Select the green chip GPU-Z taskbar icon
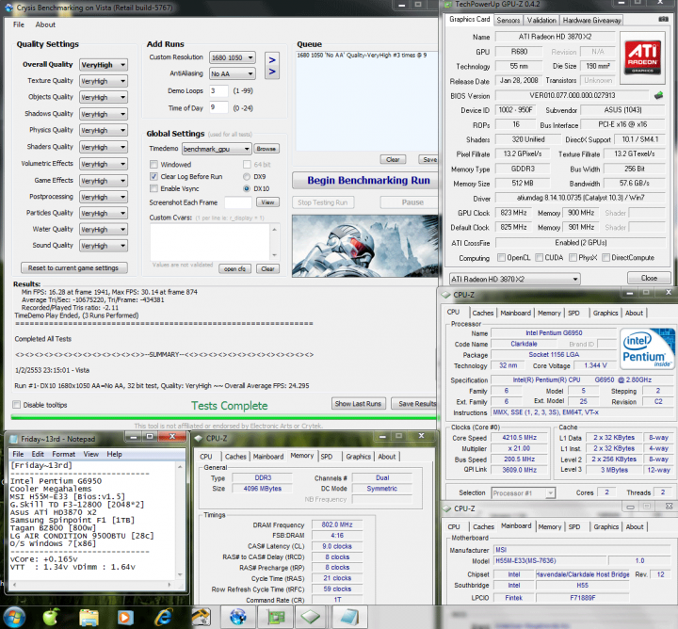 (275, 617)
